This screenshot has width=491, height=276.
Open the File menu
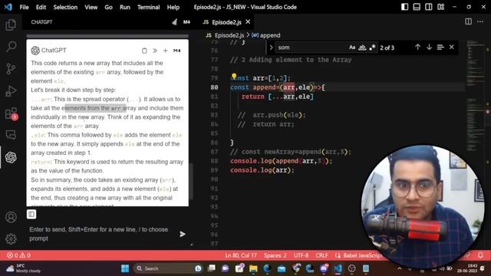24,7
